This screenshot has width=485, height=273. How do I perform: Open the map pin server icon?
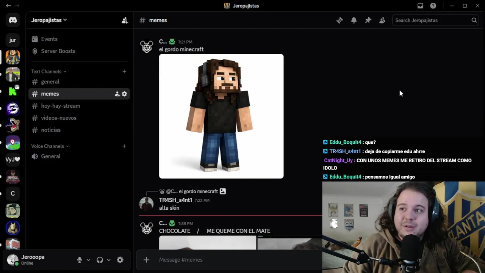[x=13, y=143]
